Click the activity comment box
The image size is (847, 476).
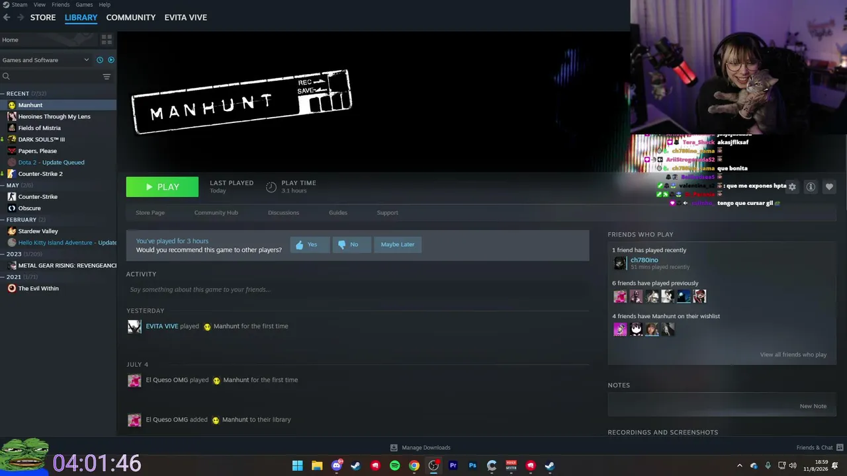pyautogui.click(x=357, y=290)
